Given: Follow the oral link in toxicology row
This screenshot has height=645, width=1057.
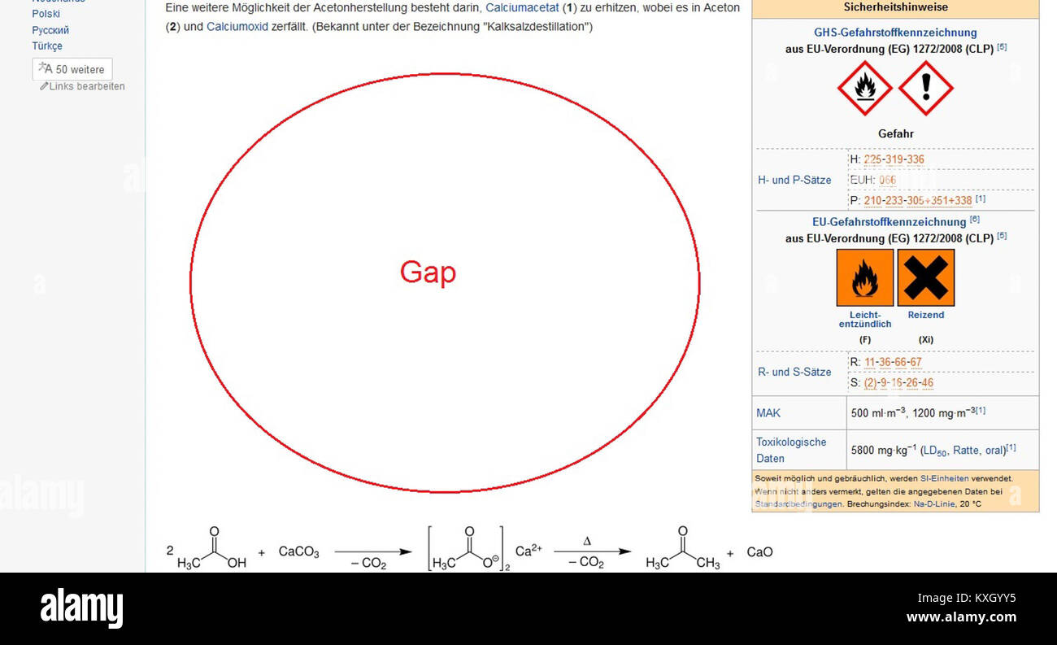Looking at the screenshot, I should [x=994, y=450].
